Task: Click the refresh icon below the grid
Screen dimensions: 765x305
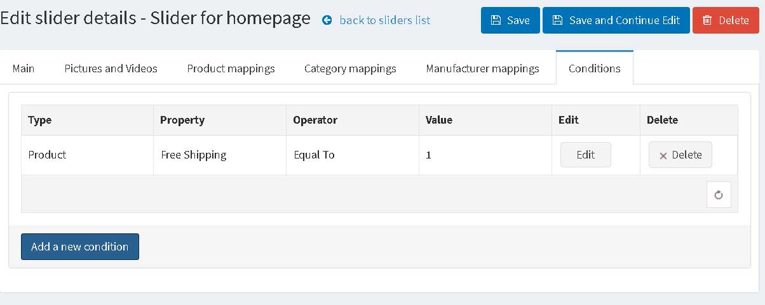Action: click(719, 195)
